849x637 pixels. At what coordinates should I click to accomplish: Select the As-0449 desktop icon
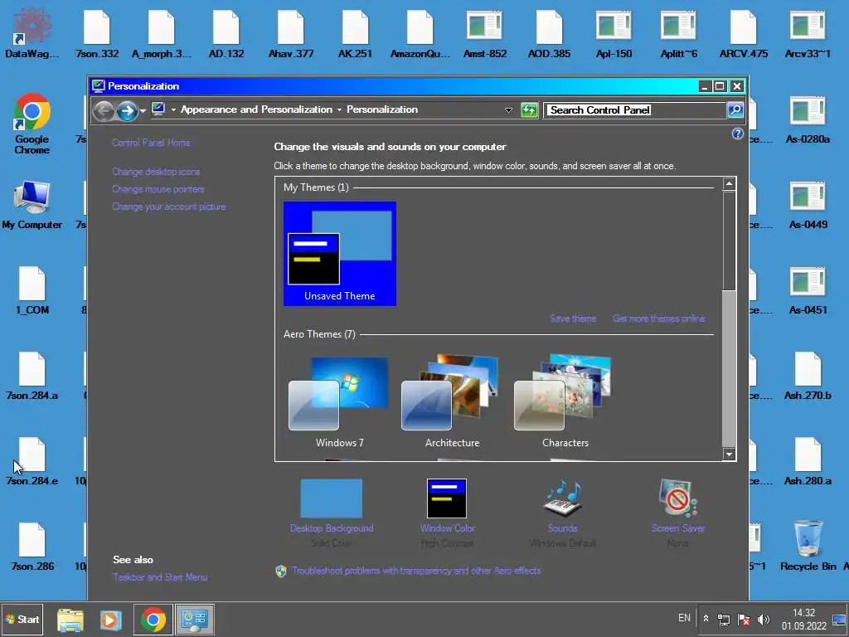click(808, 206)
